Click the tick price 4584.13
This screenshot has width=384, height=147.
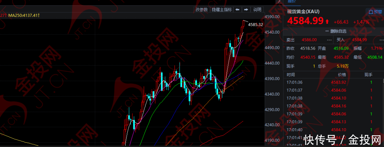(338, 122)
